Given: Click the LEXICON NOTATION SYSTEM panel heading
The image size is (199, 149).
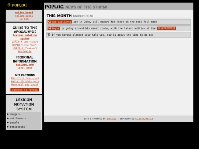Looking at the screenshot, I should [24, 104].
